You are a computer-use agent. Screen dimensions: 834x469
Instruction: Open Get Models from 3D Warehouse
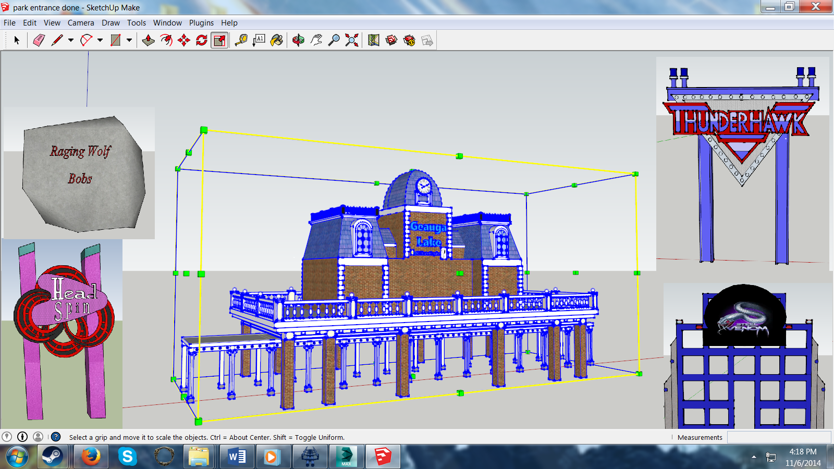391,40
